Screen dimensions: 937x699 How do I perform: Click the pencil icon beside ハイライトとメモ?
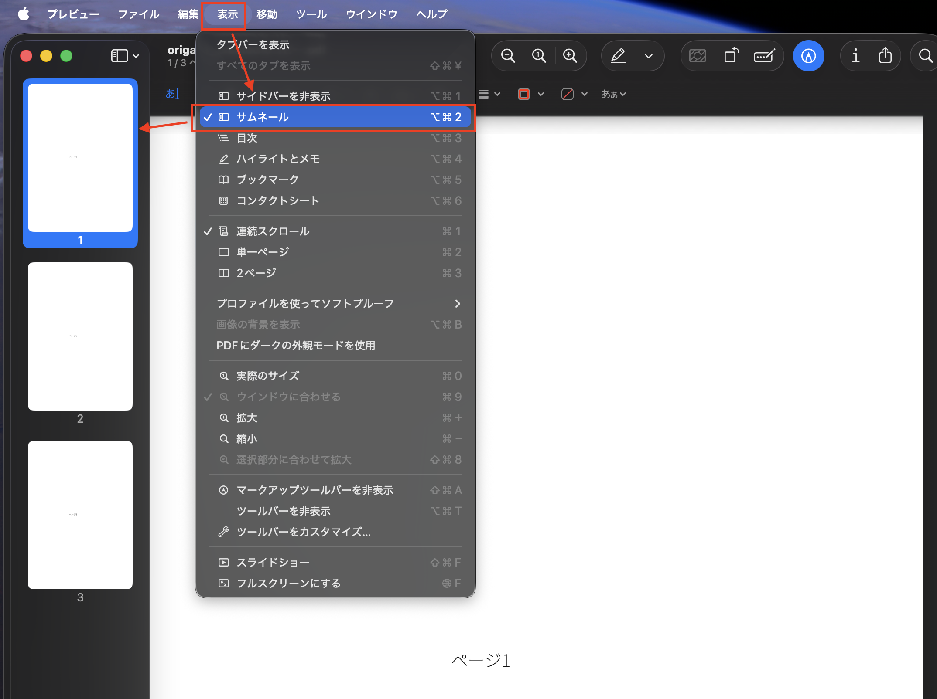point(223,159)
